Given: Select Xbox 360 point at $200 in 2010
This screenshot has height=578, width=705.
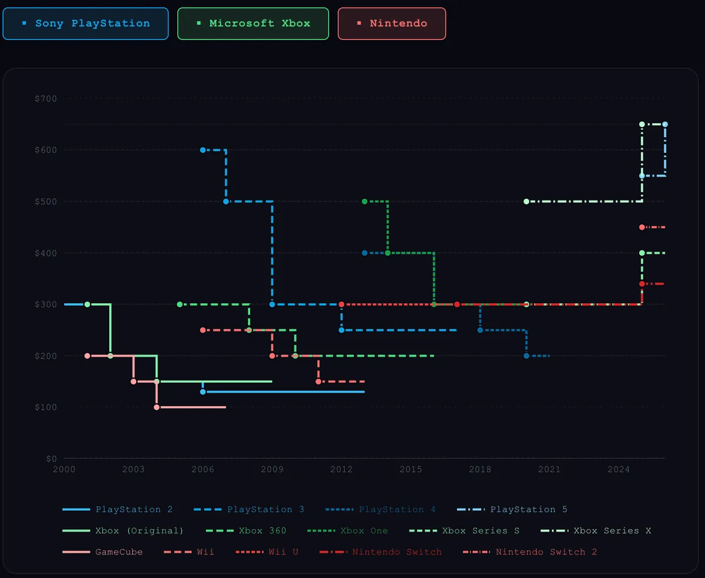Looking at the screenshot, I should click(x=295, y=356).
